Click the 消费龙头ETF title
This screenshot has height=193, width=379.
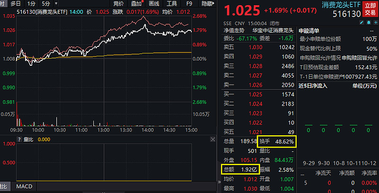[x=341, y=5]
